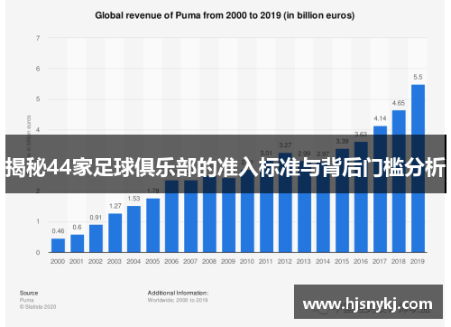This screenshot has width=451, height=327.
Task: Select the 2001 revenue bar
Action: click(x=77, y=243)
